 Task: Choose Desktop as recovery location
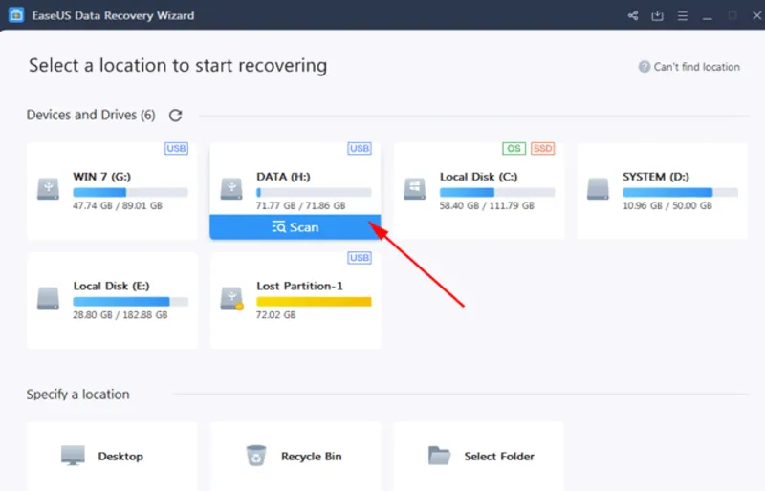[112, 457]
